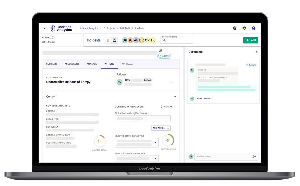This screenshot has height=186, width=300.
Task: Switch to detail card view icon
Action: coord(115,40)
